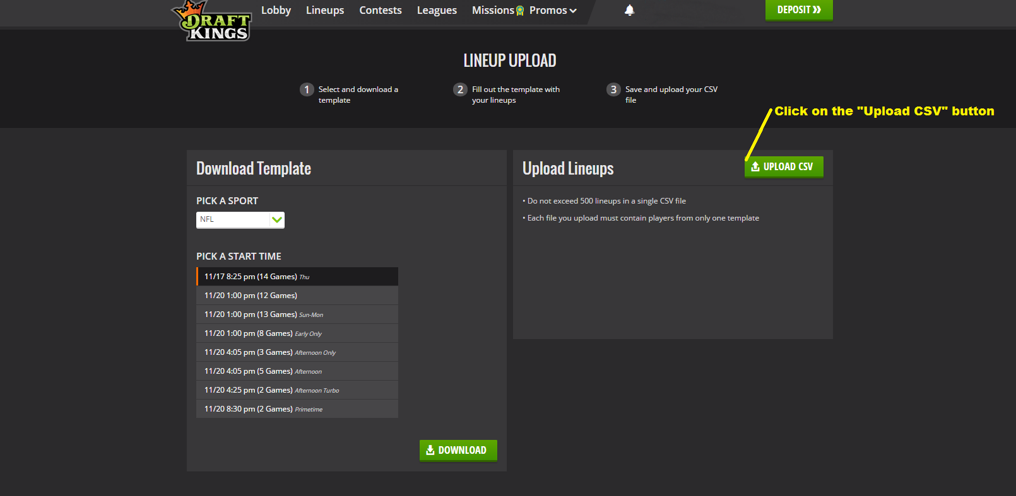Open the Pick a Sport NFL dropdown

pyautogui.click(x=240, y=219)
